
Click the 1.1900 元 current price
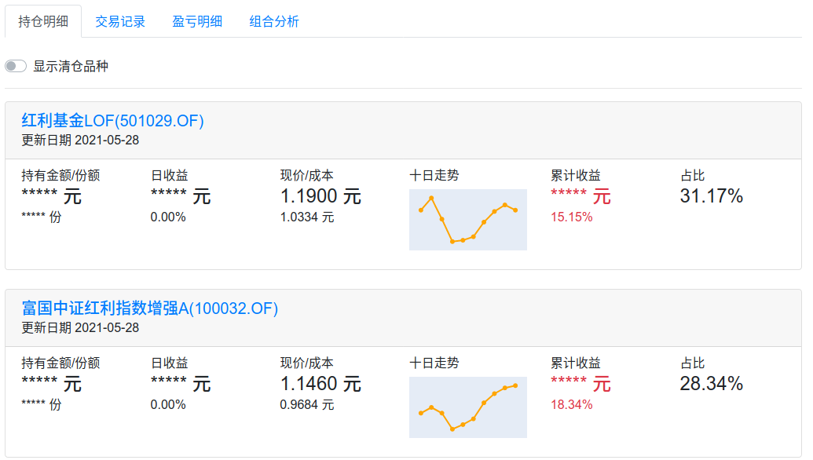[x=320, y=196]
